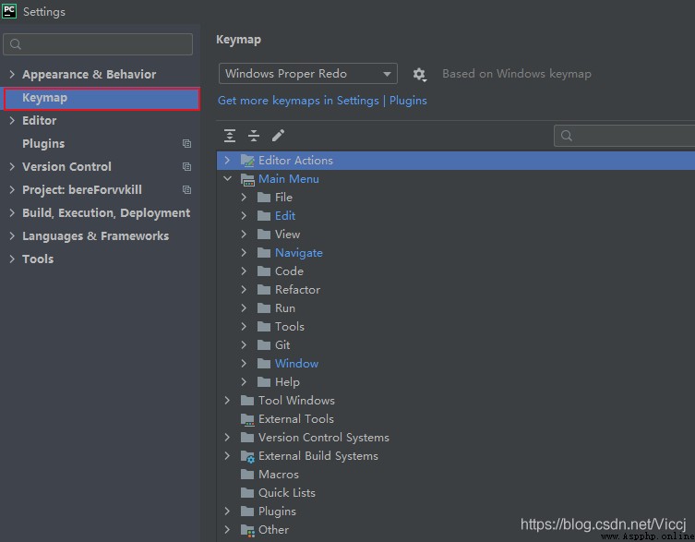Click the Quick Lists folder icon
The height and width of the screenshot is (542, 695).
tap(247, 493)
